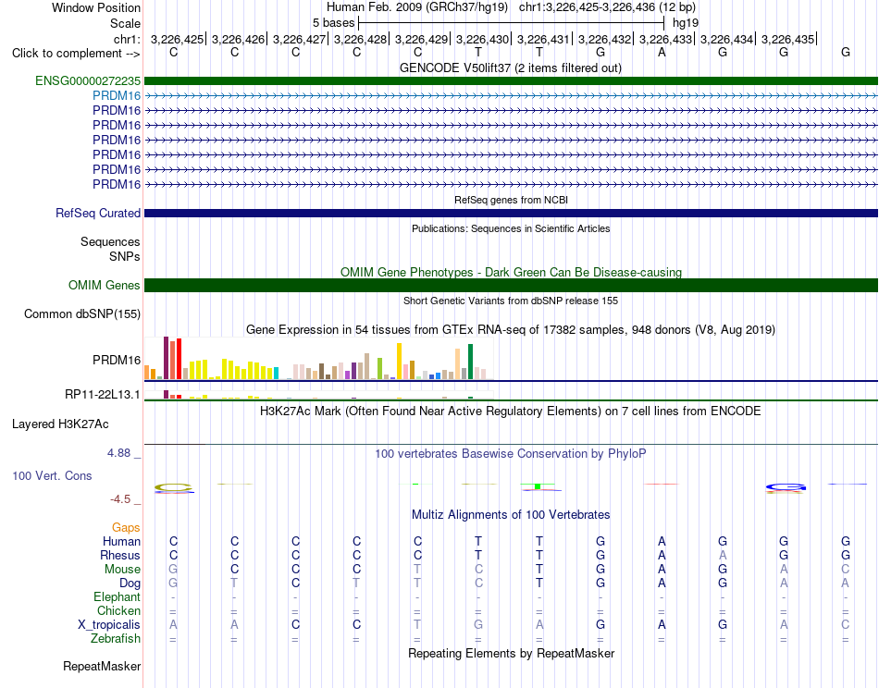Click the Layered H3K27Ac track label

tap(60, 424)
